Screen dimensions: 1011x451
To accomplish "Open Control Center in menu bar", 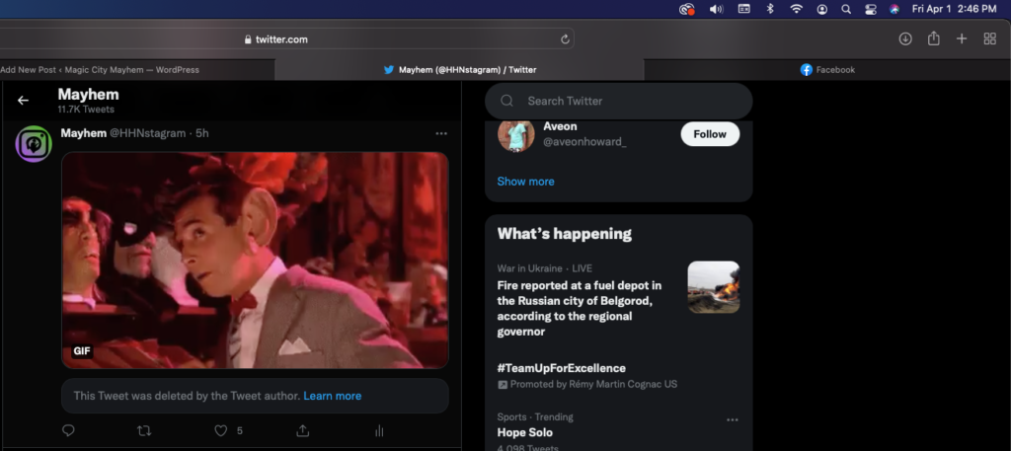I will (x=871, y=9).
